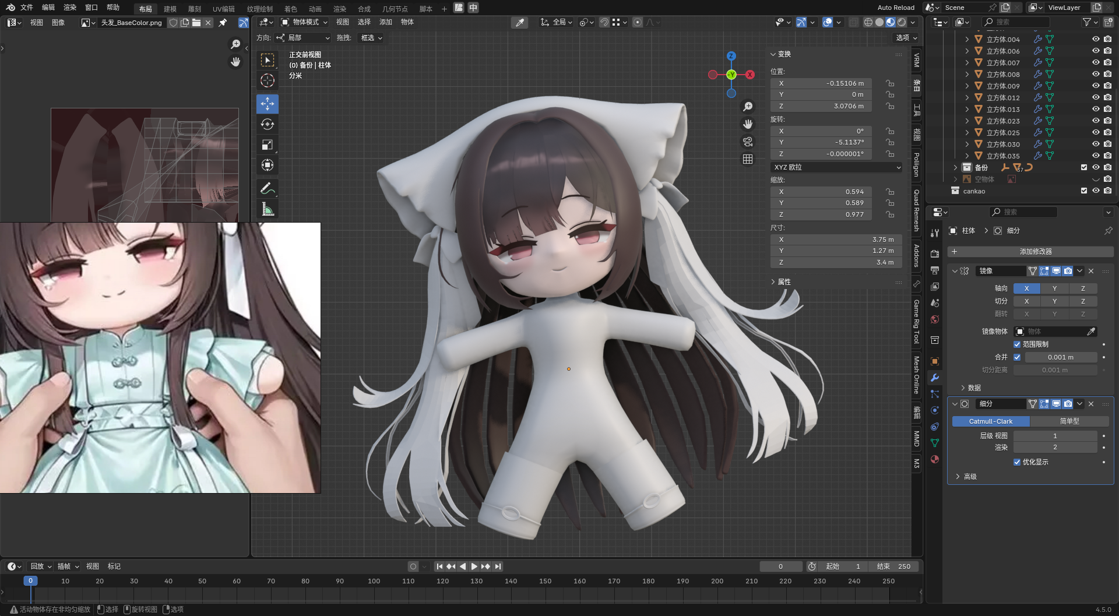
Task: Hide 立方体.004 using its eye icon
Action: coord(1096,39)
